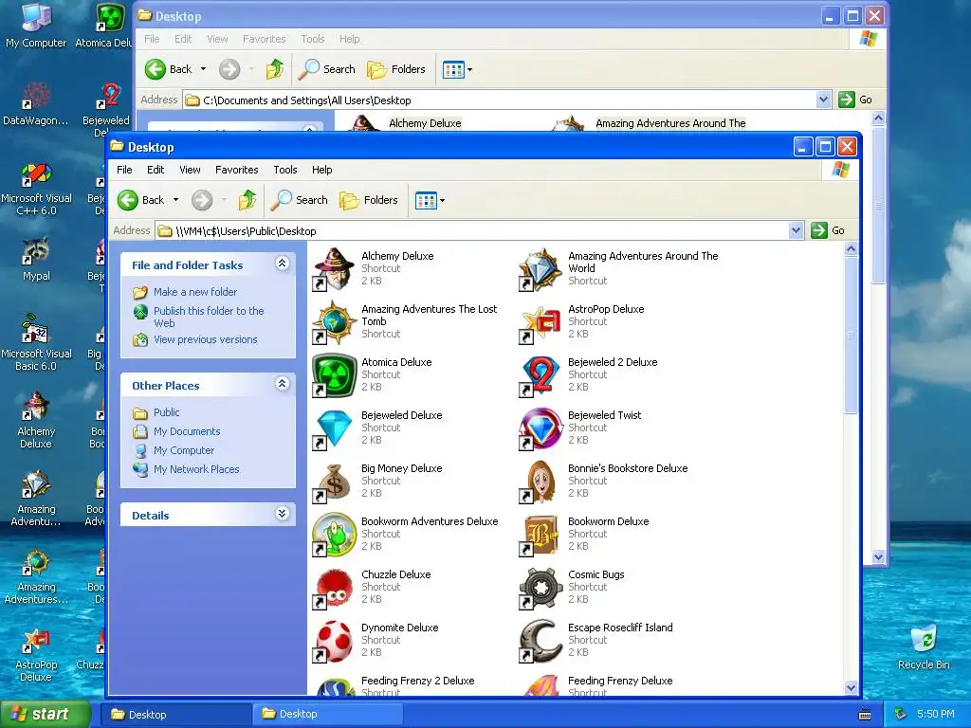
Task: Open address bar dropdown in back window
Action: click(x=823, y=100)
